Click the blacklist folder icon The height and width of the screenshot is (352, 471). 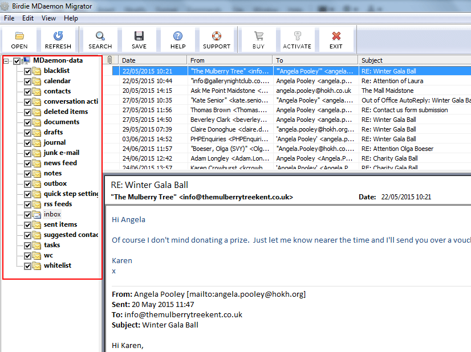tap(36, 71)
